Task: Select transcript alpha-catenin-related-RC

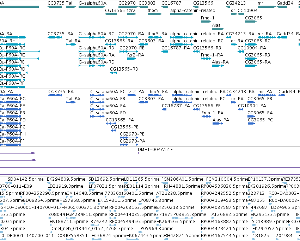Action: 182,44
